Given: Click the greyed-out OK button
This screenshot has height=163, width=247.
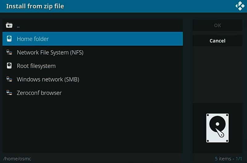Looking at the screenshot, I should pos(217,25).
